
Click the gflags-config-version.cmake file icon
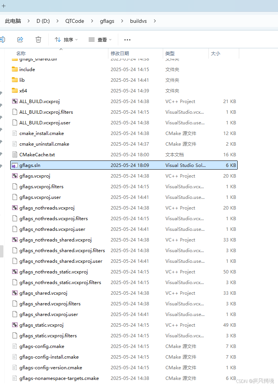coord(15,367)
